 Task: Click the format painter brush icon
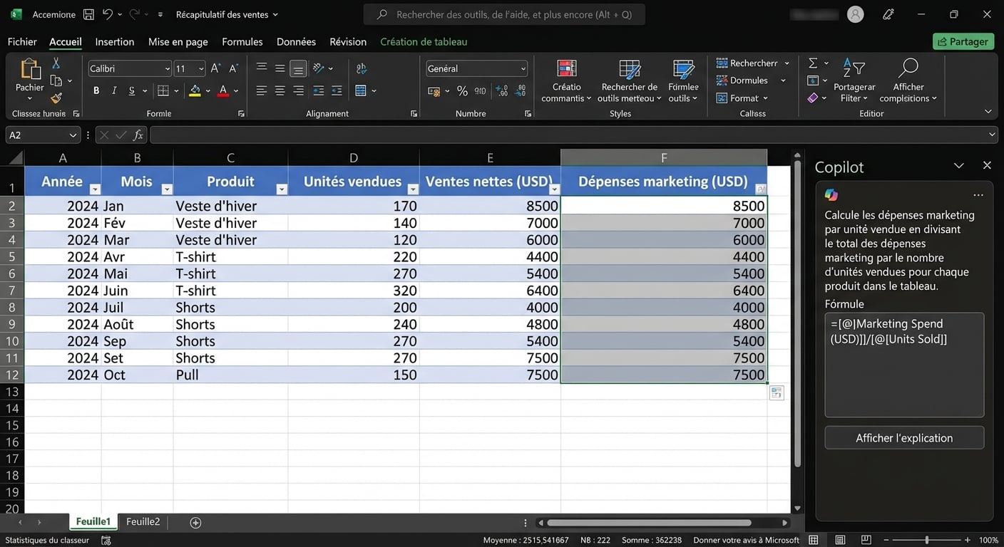[x=56, y=98]
